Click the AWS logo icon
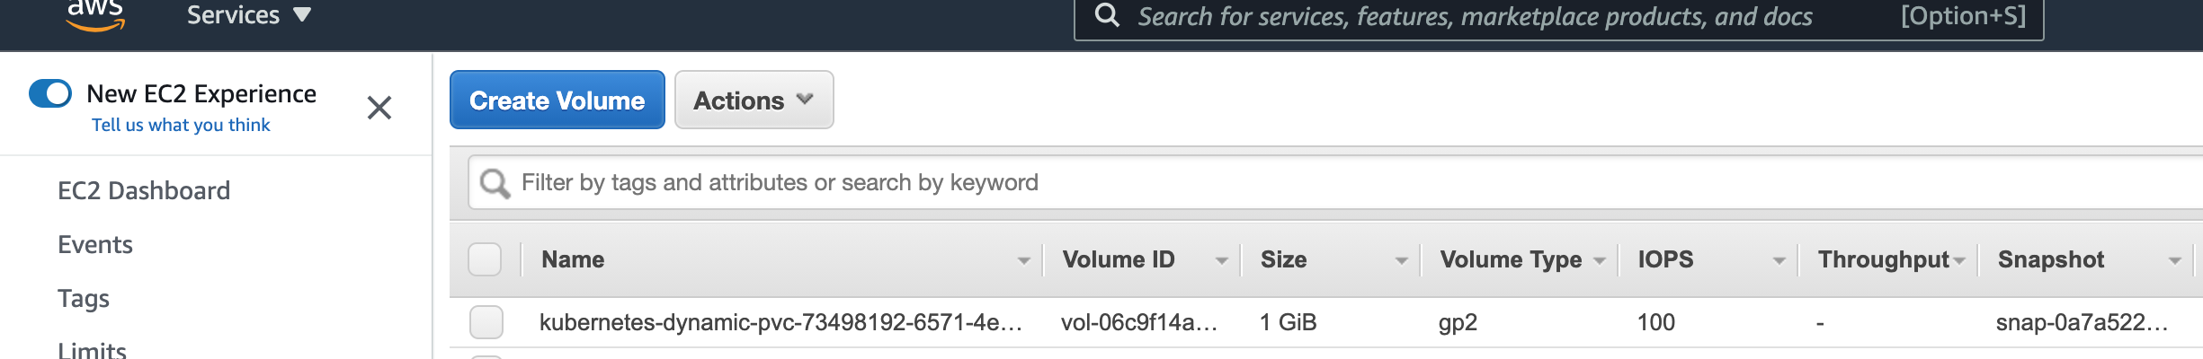 pyautogui.click(x=95, y=15)
